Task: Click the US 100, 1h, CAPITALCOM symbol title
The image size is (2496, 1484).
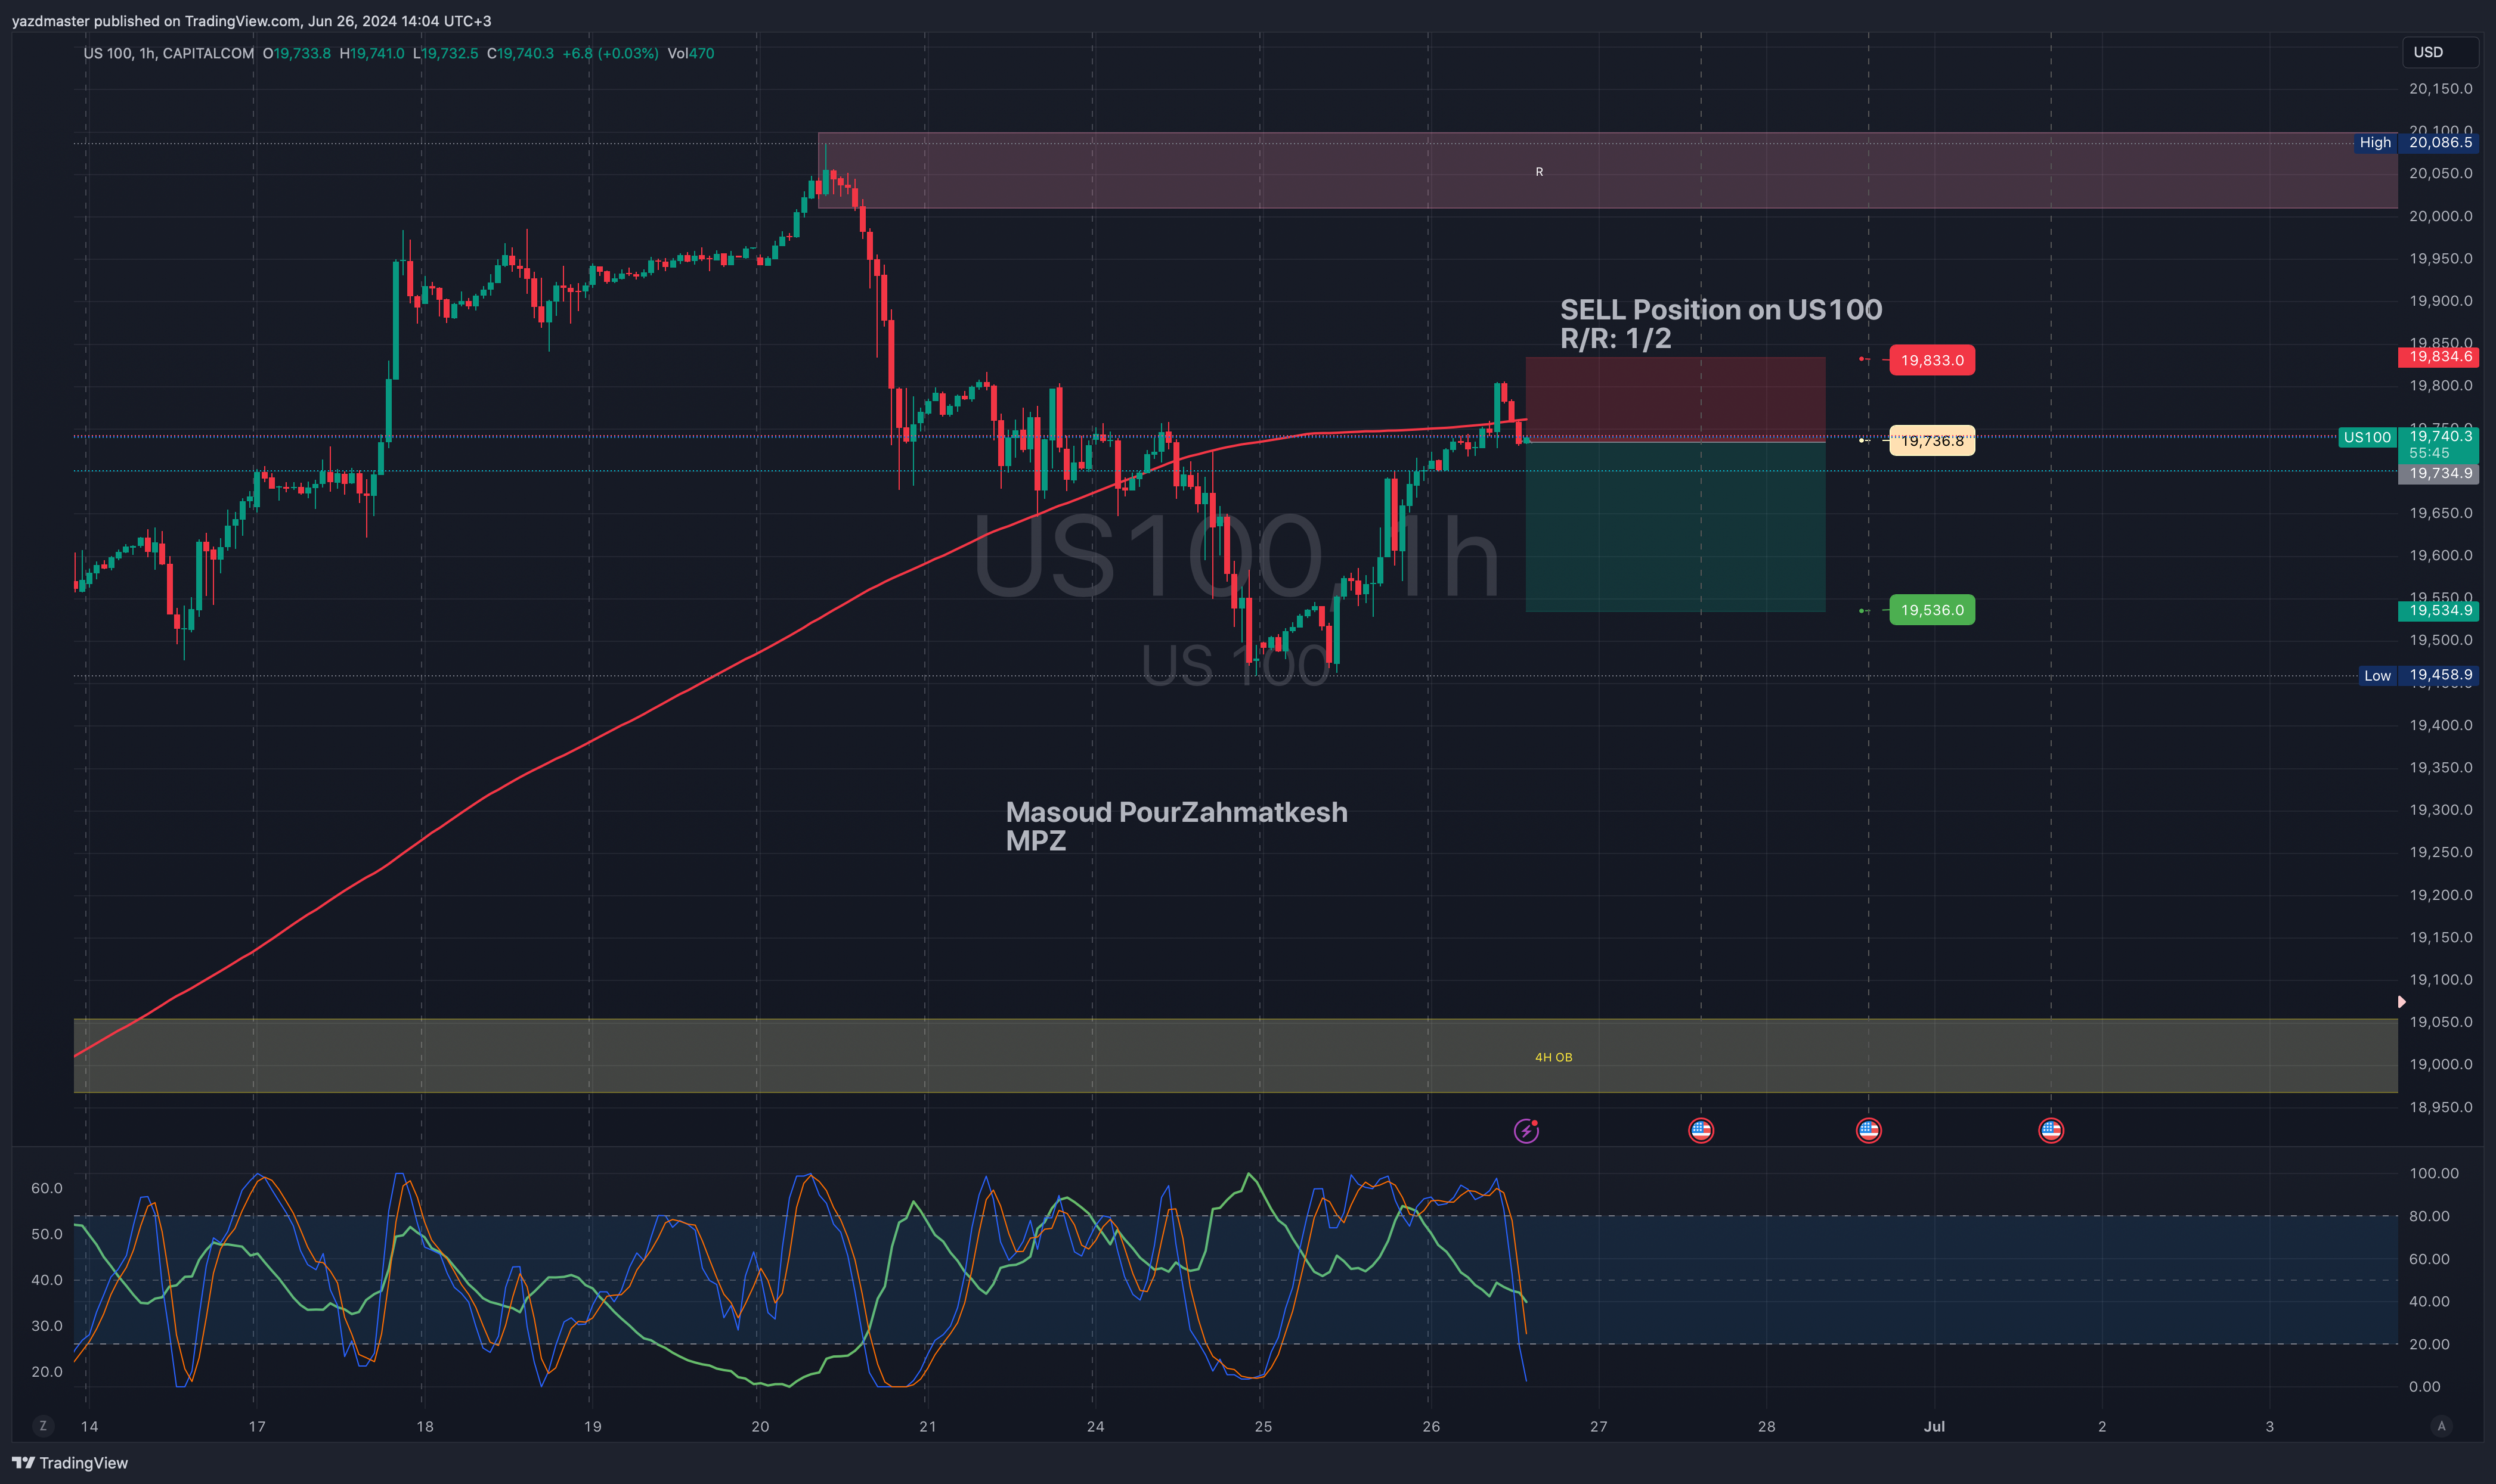Action: click(168, 53)
